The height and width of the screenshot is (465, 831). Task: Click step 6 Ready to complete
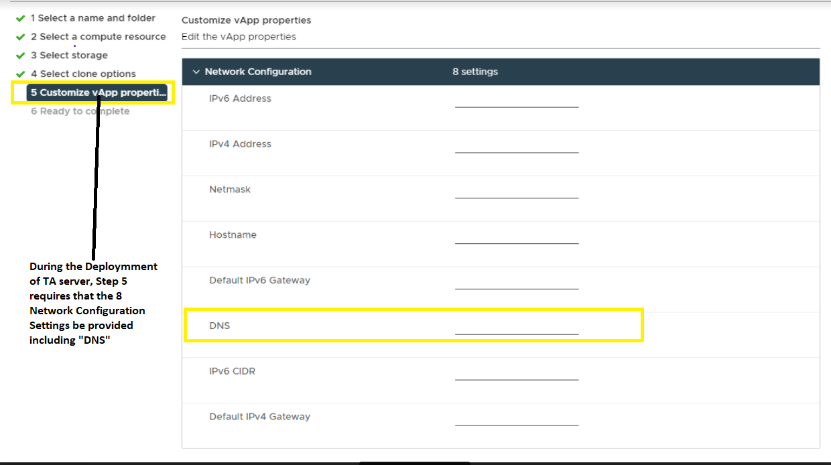(80, 111)
